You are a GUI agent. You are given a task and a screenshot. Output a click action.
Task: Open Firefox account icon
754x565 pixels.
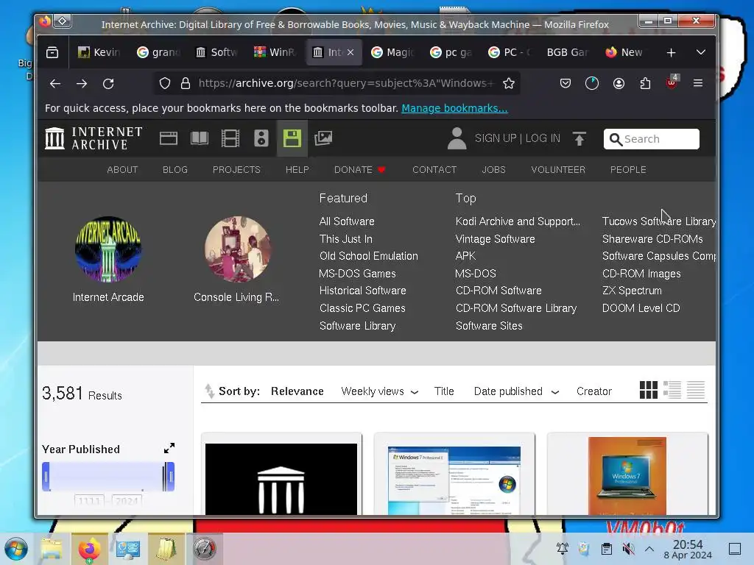pos(619,84)
